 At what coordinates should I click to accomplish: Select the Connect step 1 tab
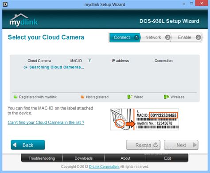(125, 37)
